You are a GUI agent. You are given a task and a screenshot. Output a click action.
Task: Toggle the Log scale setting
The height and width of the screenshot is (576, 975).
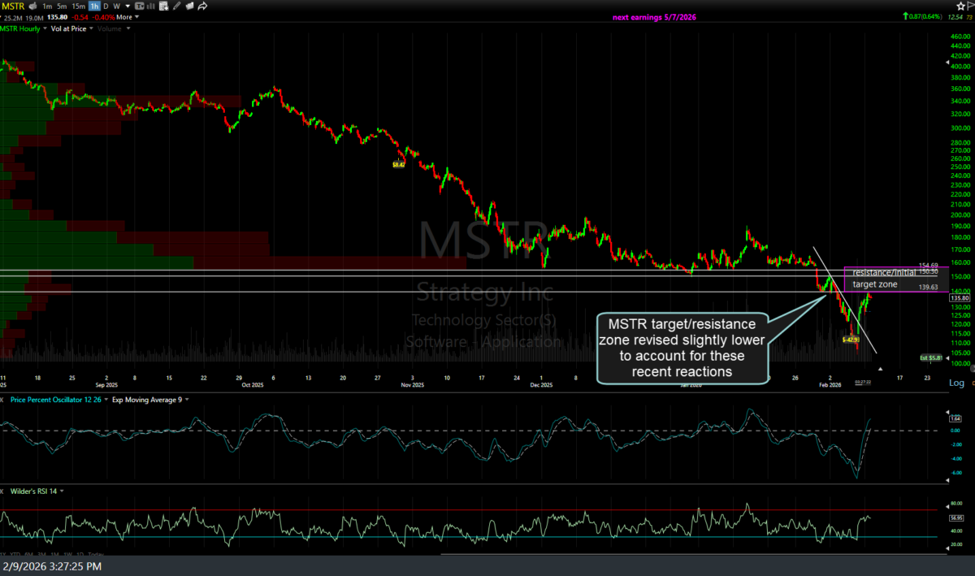(x=956, y=383)
